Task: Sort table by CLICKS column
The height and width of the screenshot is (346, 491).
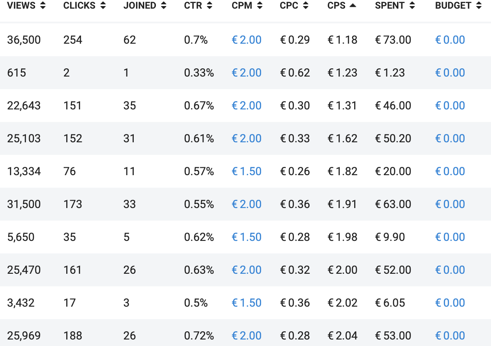Action: [x=84, y=5]
